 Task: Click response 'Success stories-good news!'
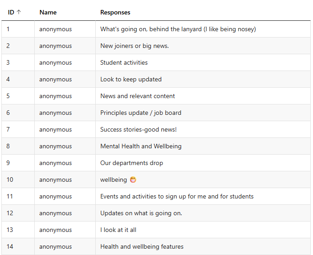138,129
